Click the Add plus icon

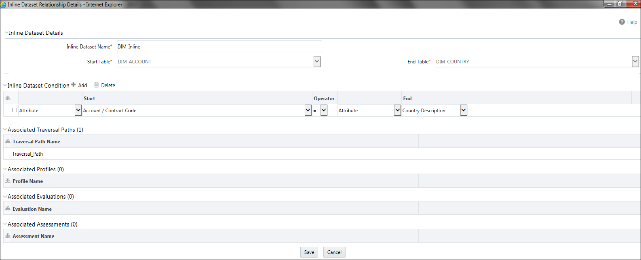pyautogui.click(x=74, y=85)
